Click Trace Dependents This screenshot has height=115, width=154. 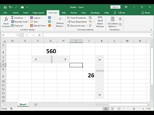pos(77,22)
